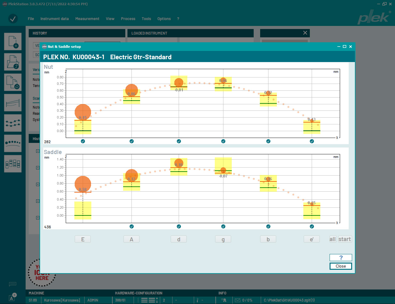
Task: Click the restore document copy icon
Action: tap(13, 82)
